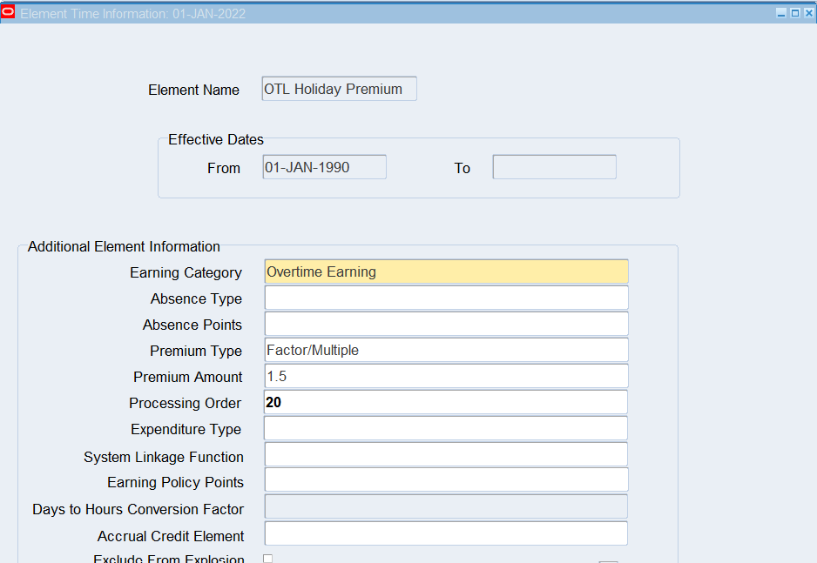Select the Effective Dates To field
Viewport: 817px width, 563px height.
click(554, 167)
